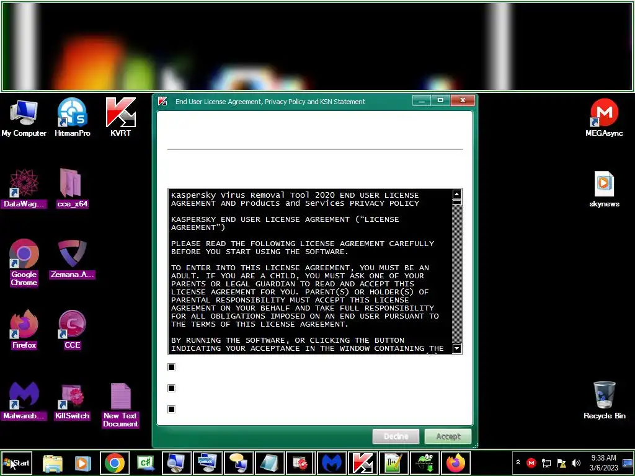Open the DataWag... desktop shortcut
This screenshot has height=476, width=635.
(x=24, y=188)
